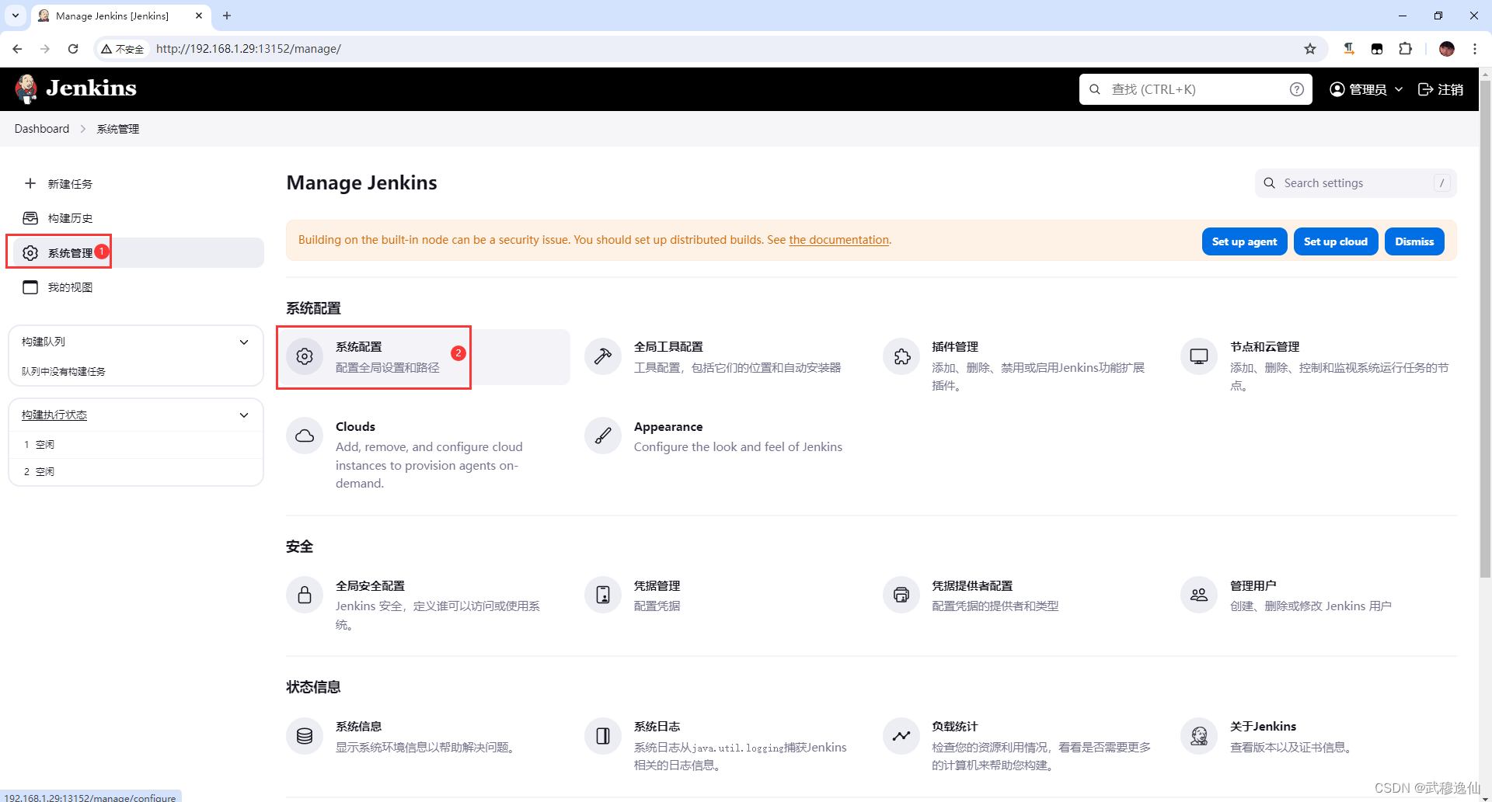Click the 构建历史 history icon in sidebar
Image resolution: width=1492 pixels, height=802 pixels.
pos(30,218)
